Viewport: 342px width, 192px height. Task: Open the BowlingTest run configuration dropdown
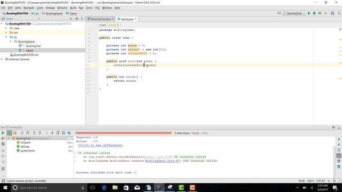click(294, 13)
